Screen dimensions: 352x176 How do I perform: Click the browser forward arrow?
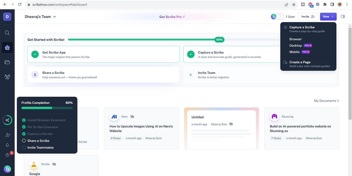(13, 4)
